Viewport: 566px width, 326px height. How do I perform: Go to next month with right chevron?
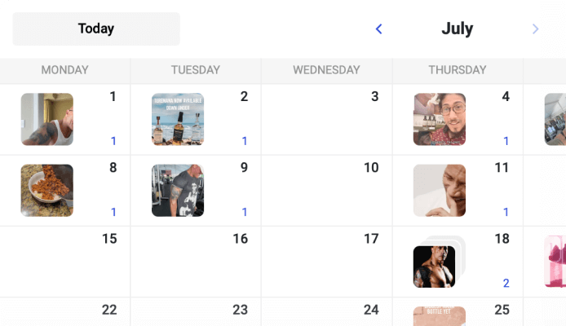(535, 29)
